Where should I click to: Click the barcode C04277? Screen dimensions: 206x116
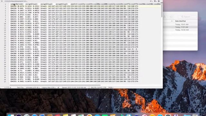(14, 49)
